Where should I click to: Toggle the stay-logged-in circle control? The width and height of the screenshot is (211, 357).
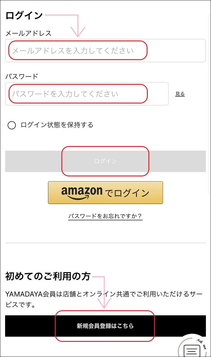click(12, 125)
